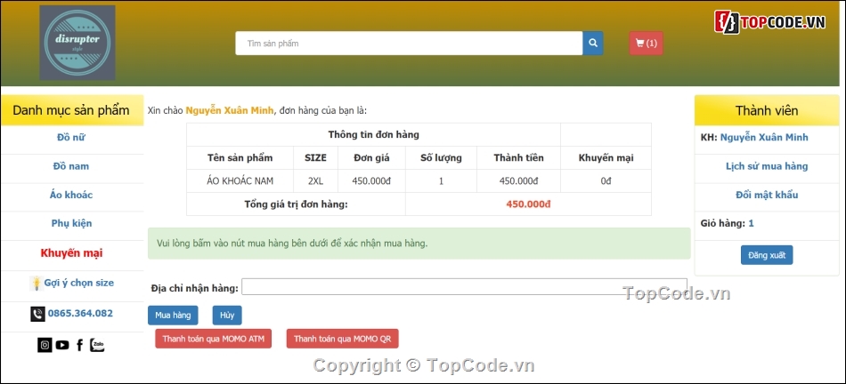Open Đổi mật khẩu link
Viewport: 846px width, 384px height.
click(767, 195)
